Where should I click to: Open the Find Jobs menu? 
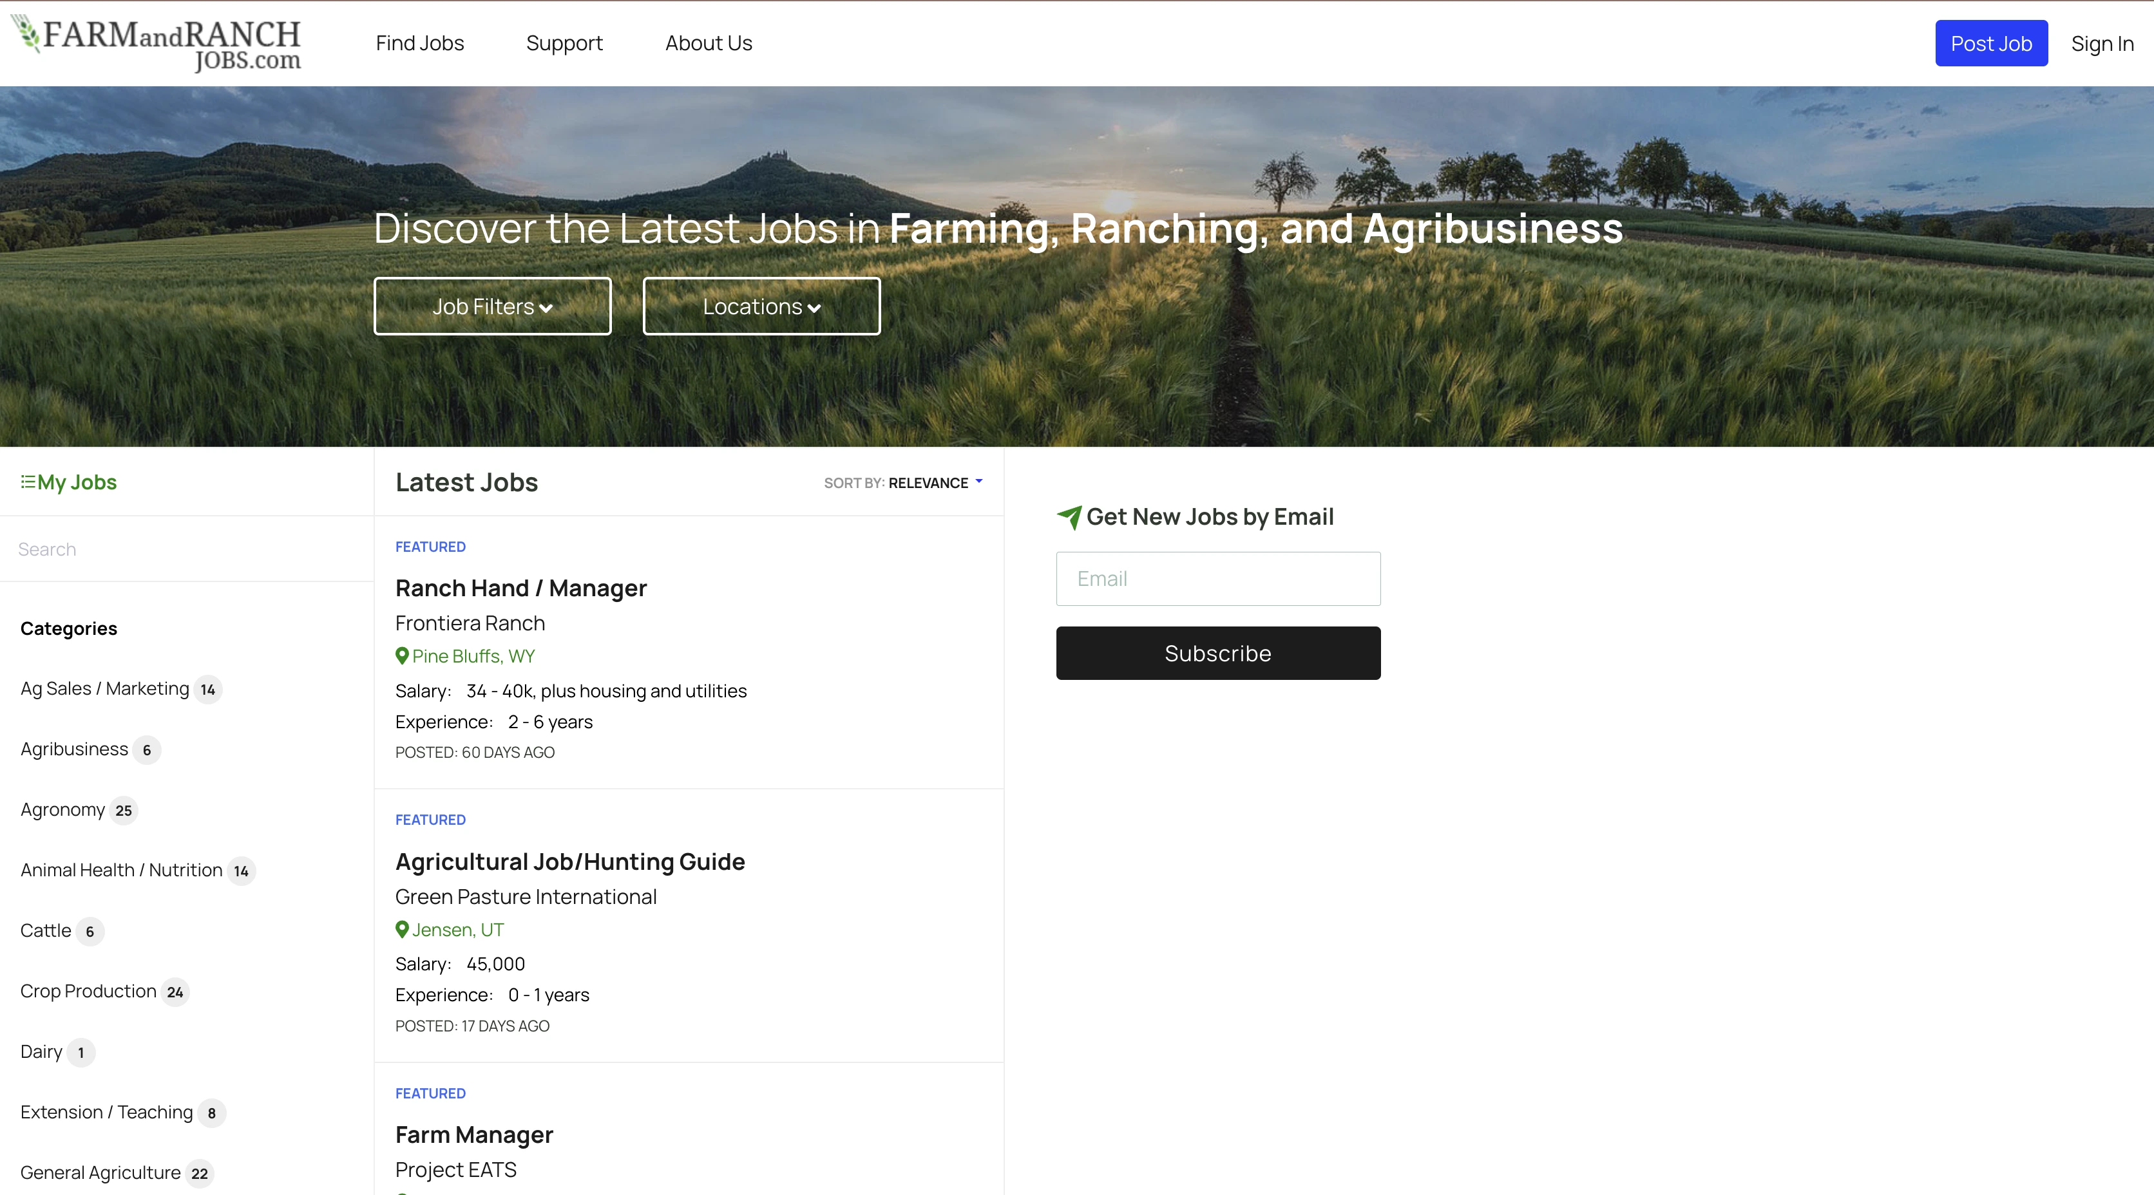[420, 43]
